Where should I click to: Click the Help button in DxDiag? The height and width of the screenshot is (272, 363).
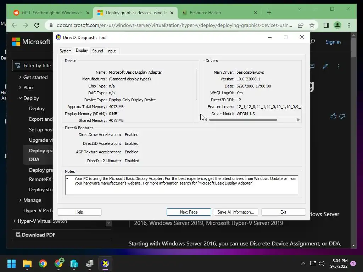79,212
